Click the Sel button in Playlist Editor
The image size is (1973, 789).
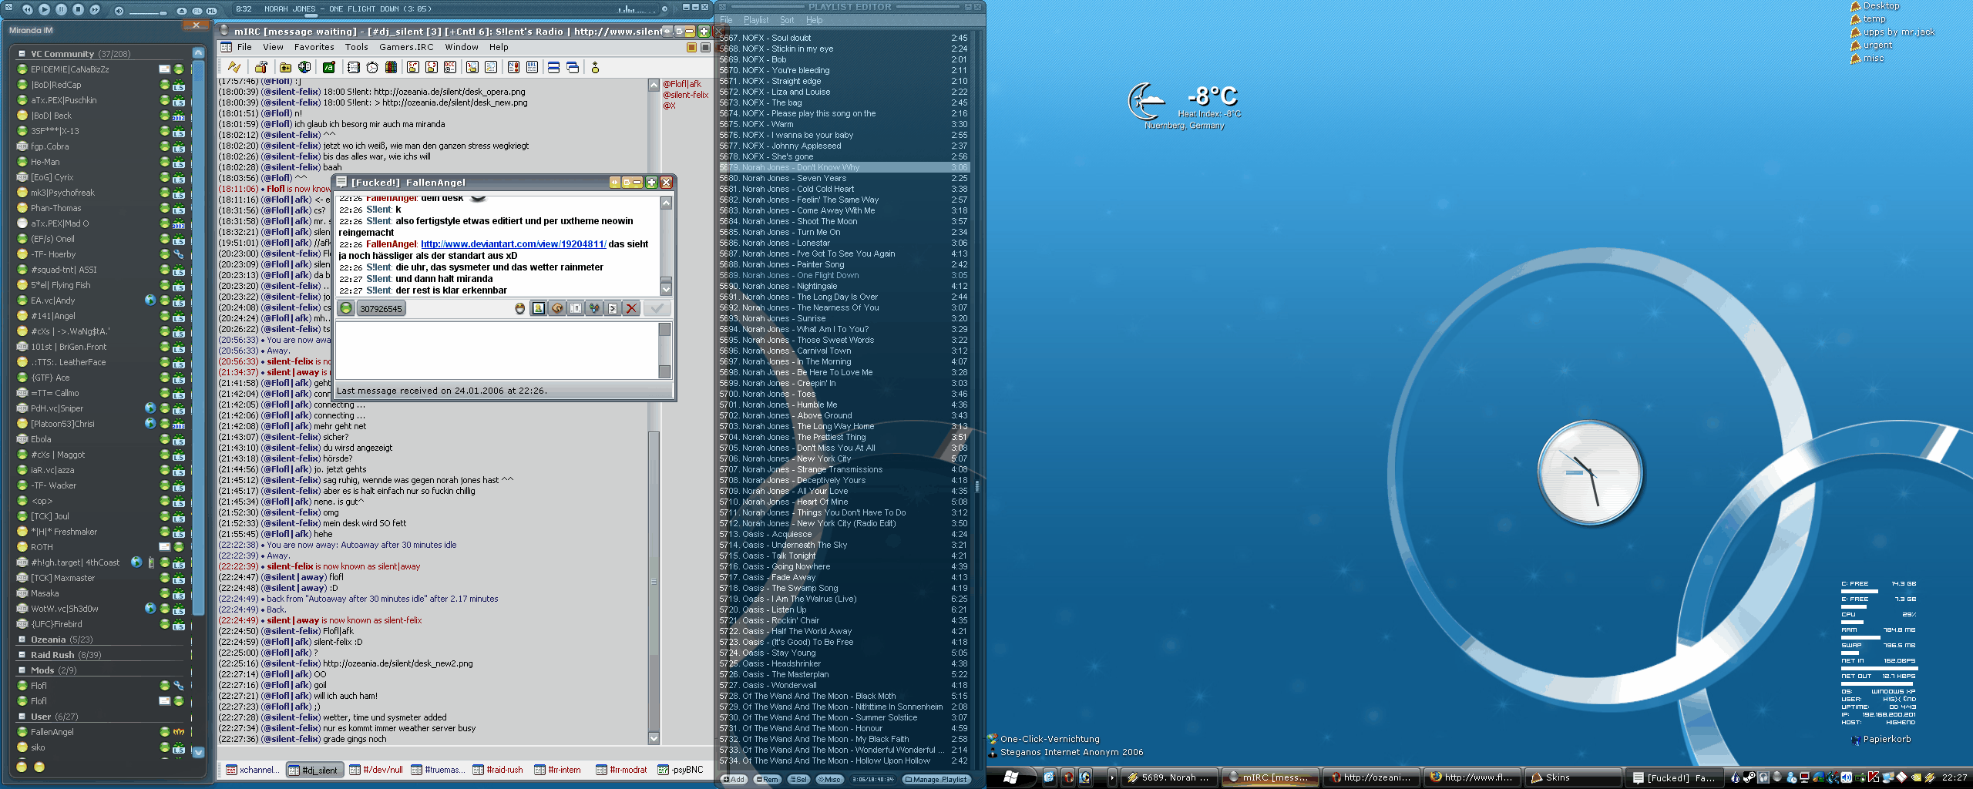click(x=798, y=780)
